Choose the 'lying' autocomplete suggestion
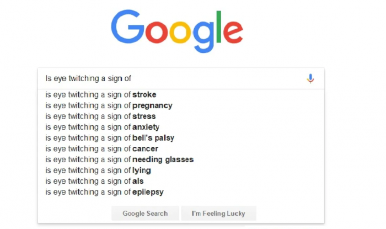 pyautogui.click(x=98, y=171)
